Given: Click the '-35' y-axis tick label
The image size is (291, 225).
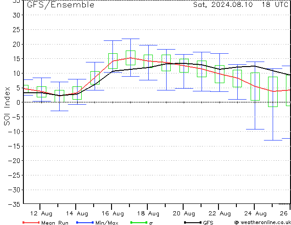Looking at the screenshot, I should point(14,204).
